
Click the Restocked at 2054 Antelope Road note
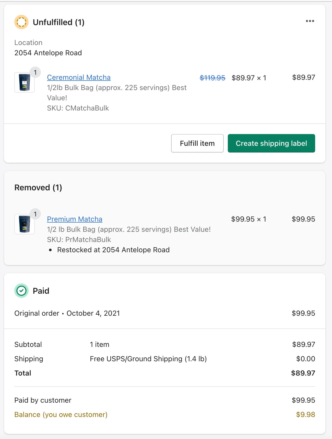pos(113,250)
